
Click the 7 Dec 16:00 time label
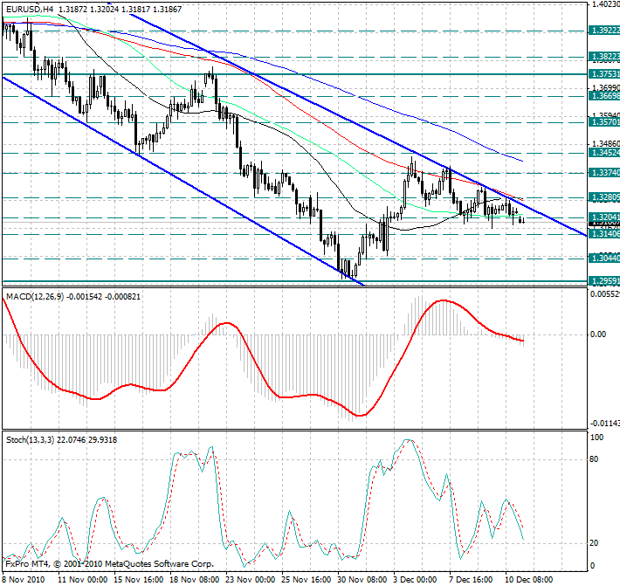point(471,580)
